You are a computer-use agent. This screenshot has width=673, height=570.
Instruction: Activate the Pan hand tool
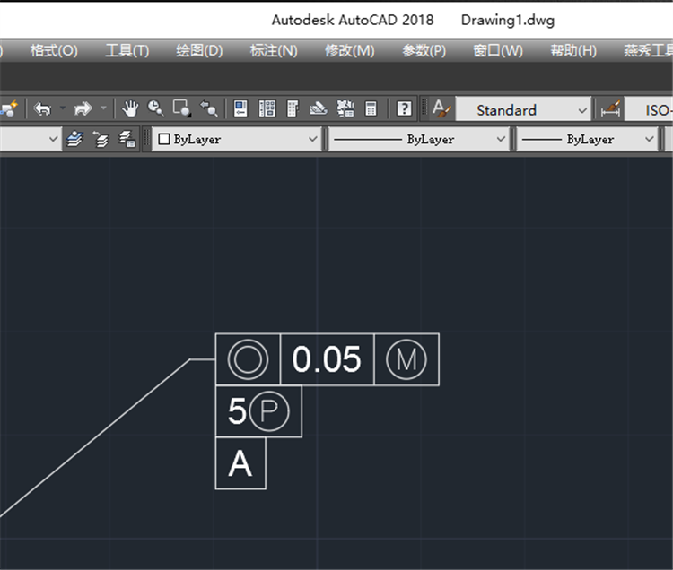130,108
